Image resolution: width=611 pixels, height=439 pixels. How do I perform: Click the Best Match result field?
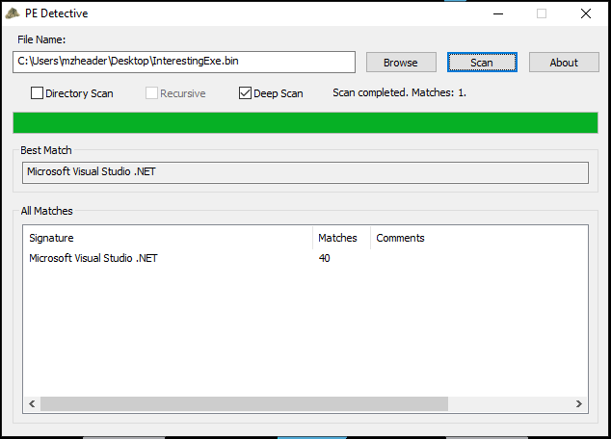pyautogui.click(x=305, y=172)
